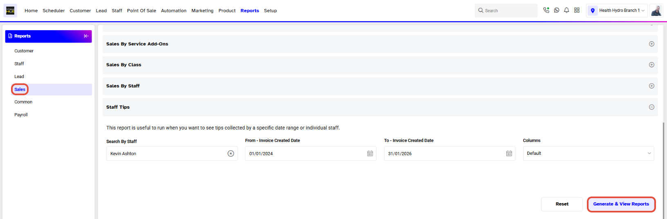This screenshot has width=667, height=219.
Task: Focus the top Search box
Action: (x=506, y=11)
